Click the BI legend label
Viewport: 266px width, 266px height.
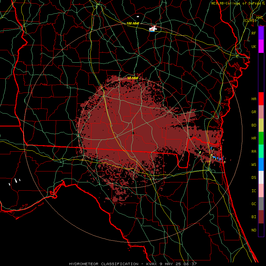(x=254, y=217)
